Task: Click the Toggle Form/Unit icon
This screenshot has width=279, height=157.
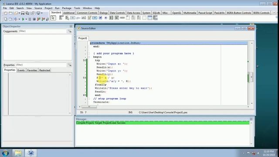Action: [x=33, y=13]
